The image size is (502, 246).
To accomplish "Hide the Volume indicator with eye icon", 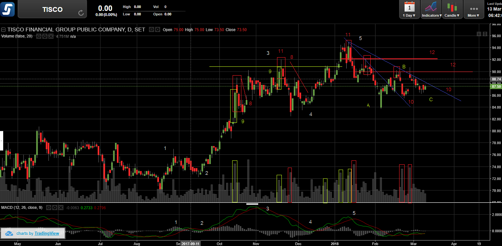I will click(x=39, y=36).
